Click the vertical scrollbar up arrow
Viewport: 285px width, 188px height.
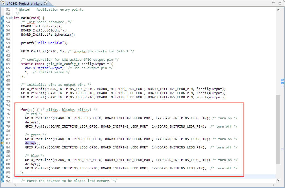[278, 9]
